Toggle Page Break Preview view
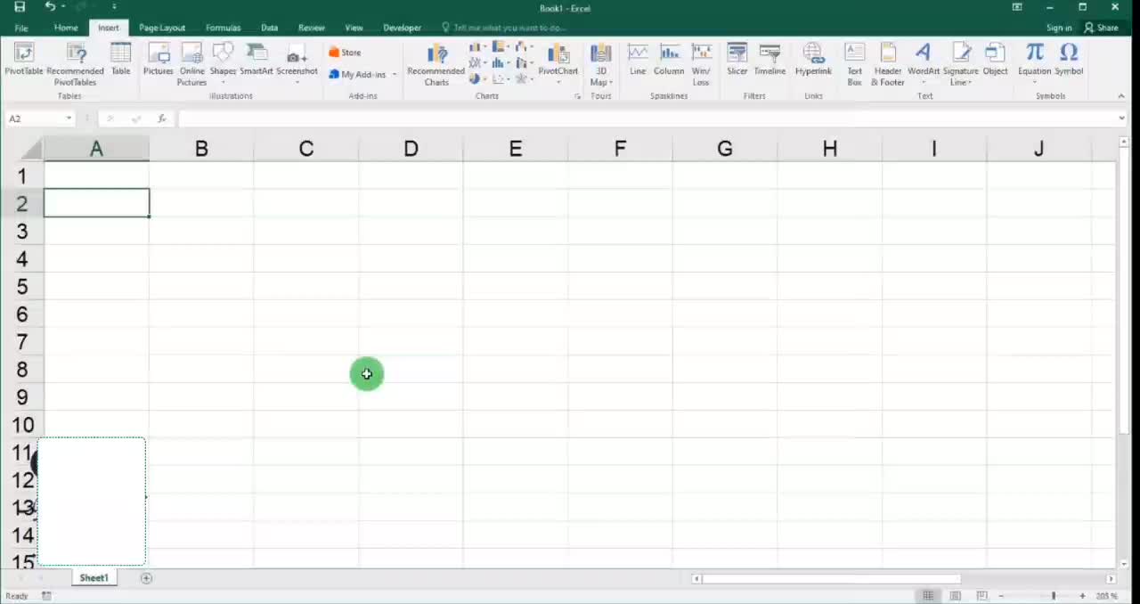 [981, 596]
